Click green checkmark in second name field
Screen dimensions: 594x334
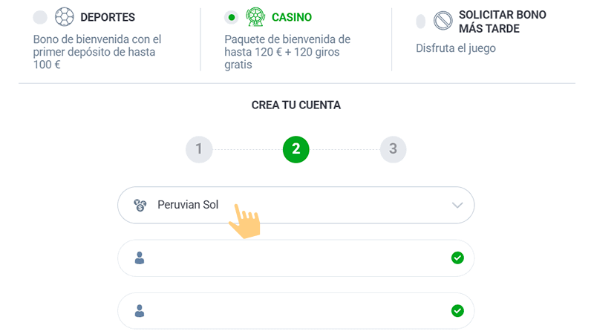(x=457, y=311)
